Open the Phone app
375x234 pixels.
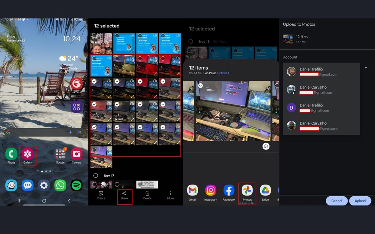point(11,154)
